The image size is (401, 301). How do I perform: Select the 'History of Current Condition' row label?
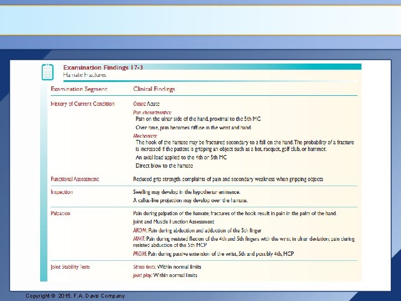(82, 104)
